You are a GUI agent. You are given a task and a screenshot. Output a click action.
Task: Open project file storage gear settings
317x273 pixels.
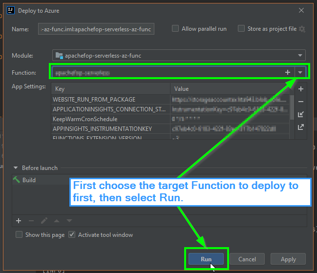pos(302,29)
